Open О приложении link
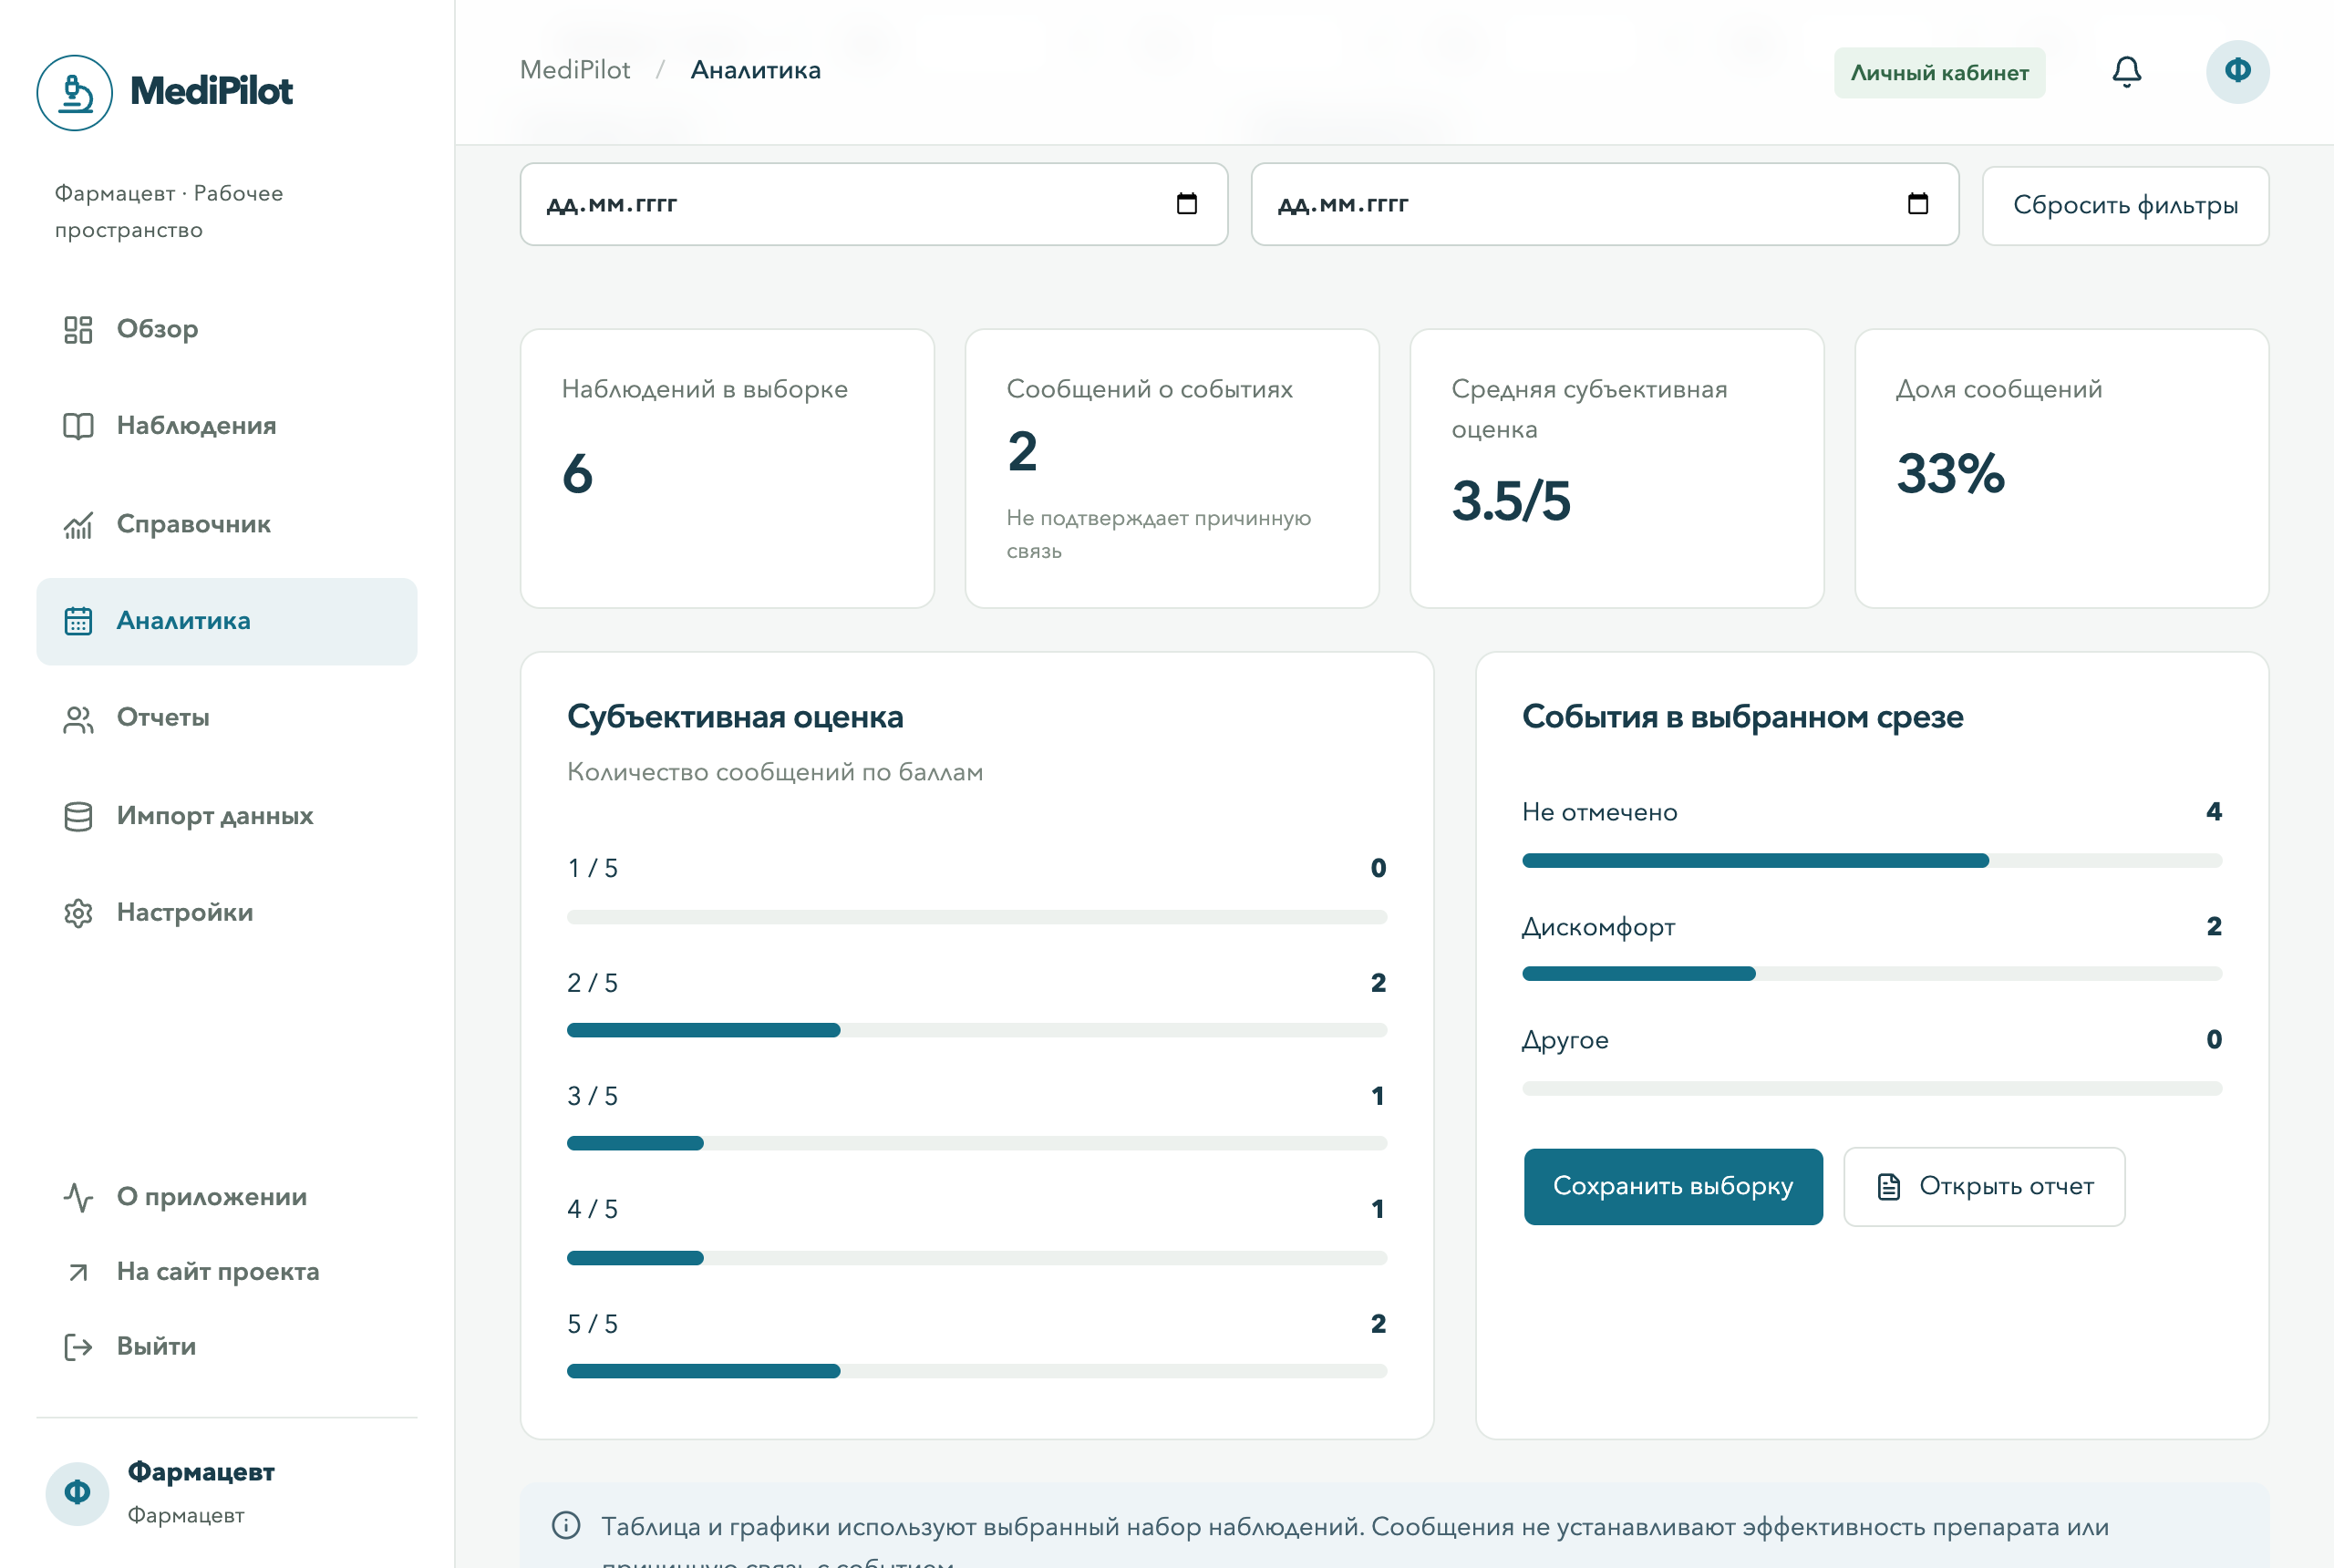2334x1568 pixels. 227,1197
